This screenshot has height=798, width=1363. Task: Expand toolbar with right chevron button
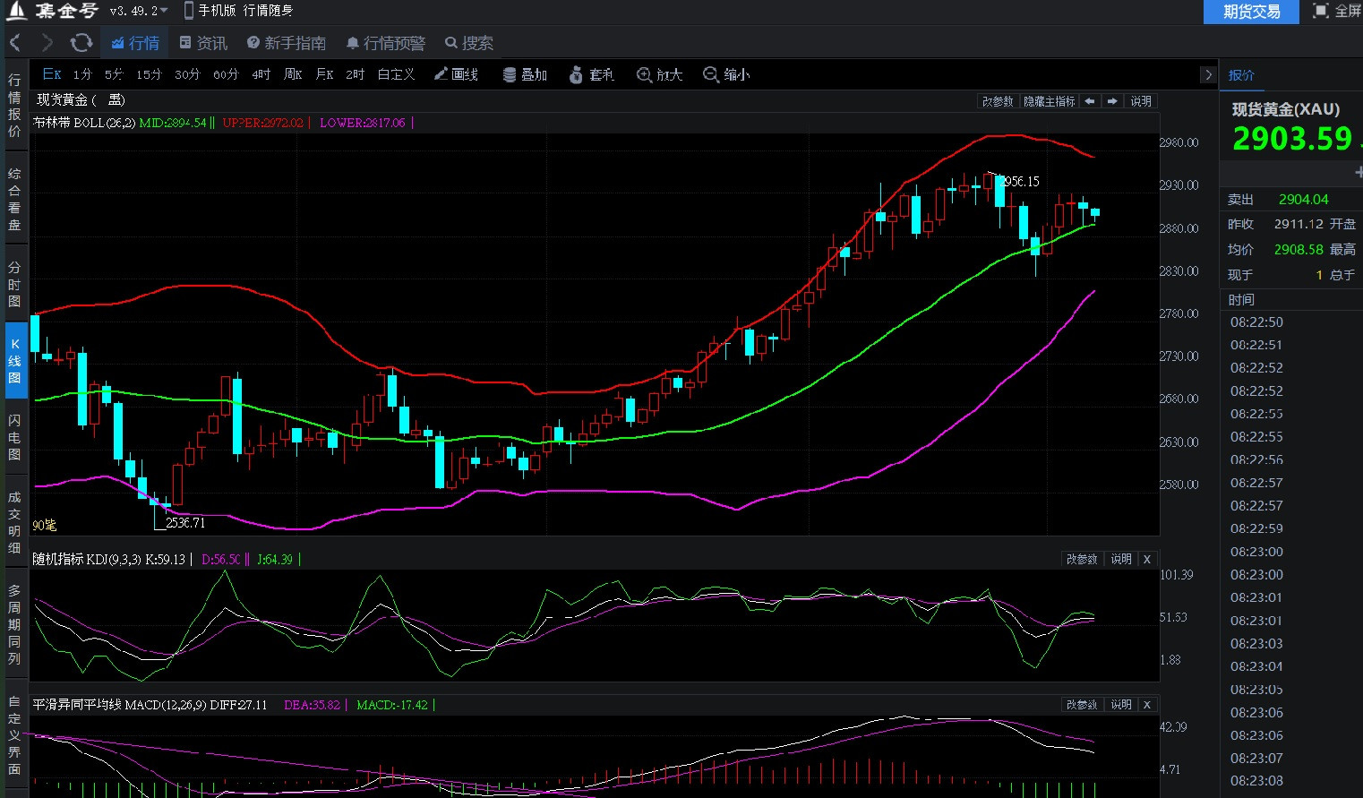(1208, 75)
